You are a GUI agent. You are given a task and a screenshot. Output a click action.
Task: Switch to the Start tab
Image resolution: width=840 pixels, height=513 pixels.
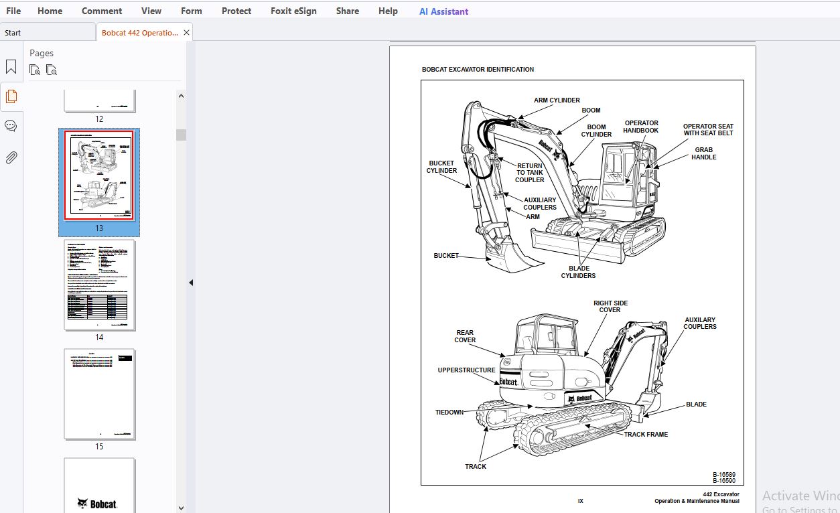point(48,32)
